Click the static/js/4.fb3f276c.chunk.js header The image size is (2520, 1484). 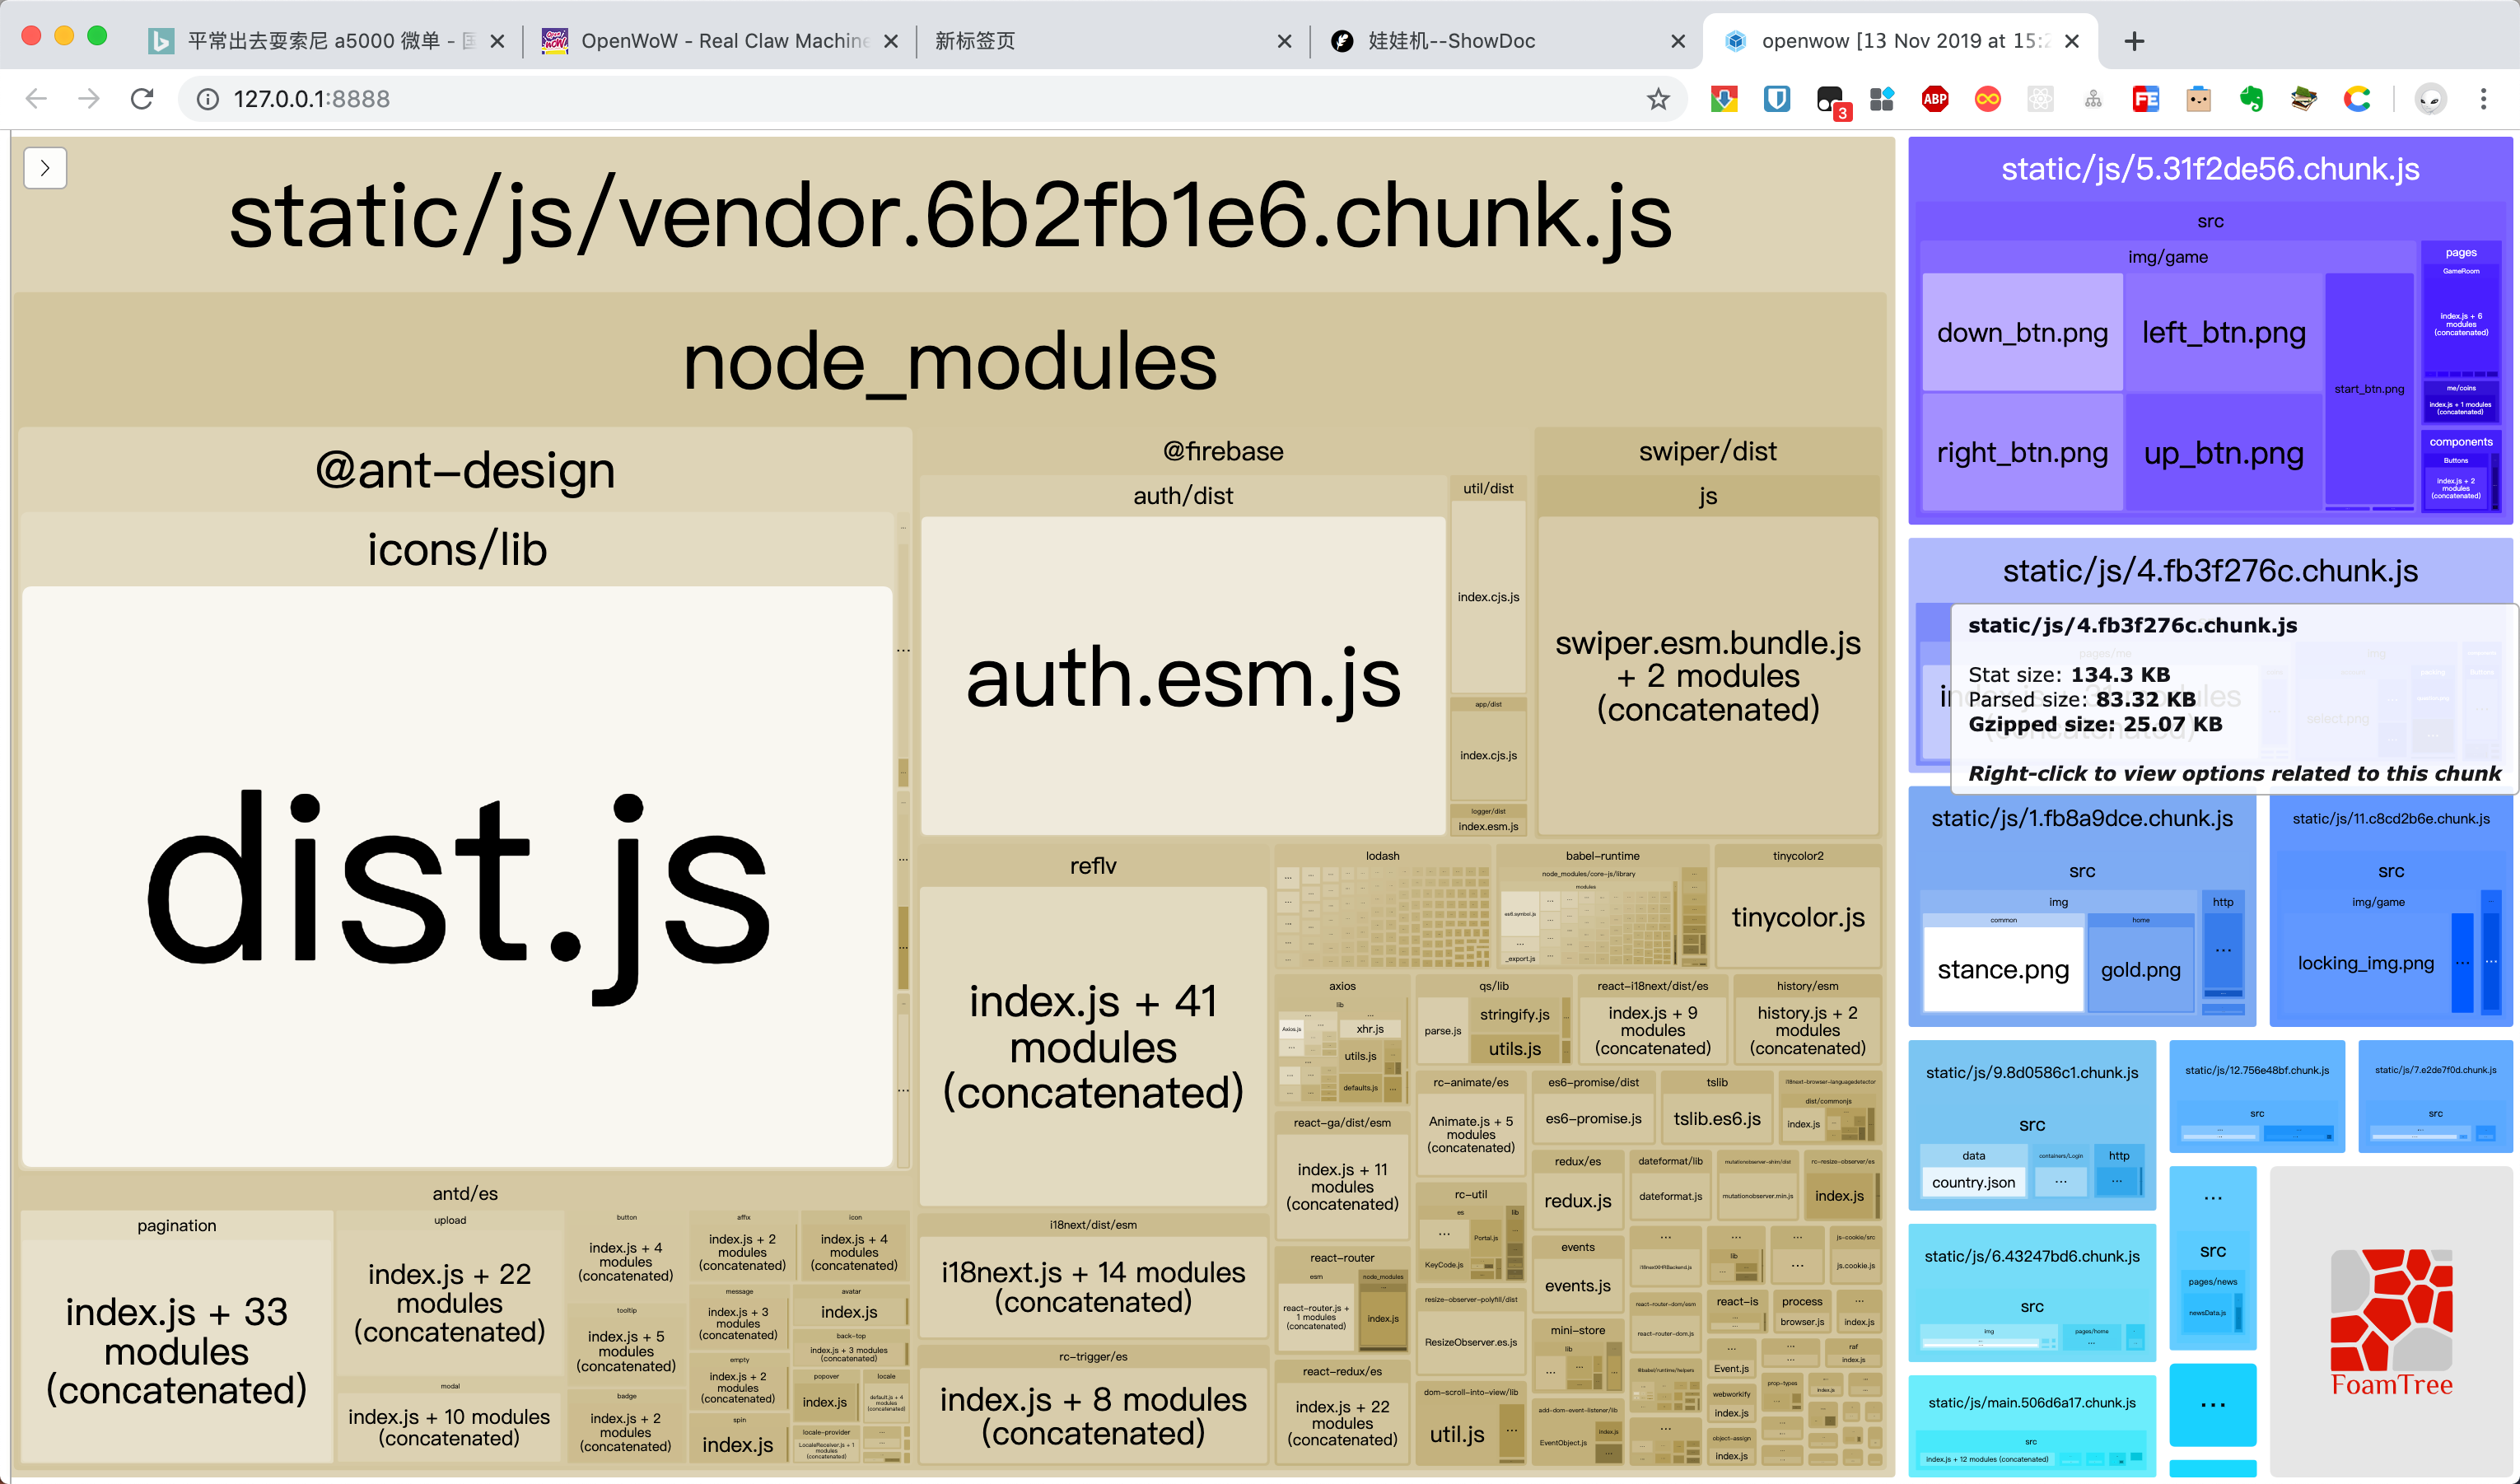(x=2210, y=570)
